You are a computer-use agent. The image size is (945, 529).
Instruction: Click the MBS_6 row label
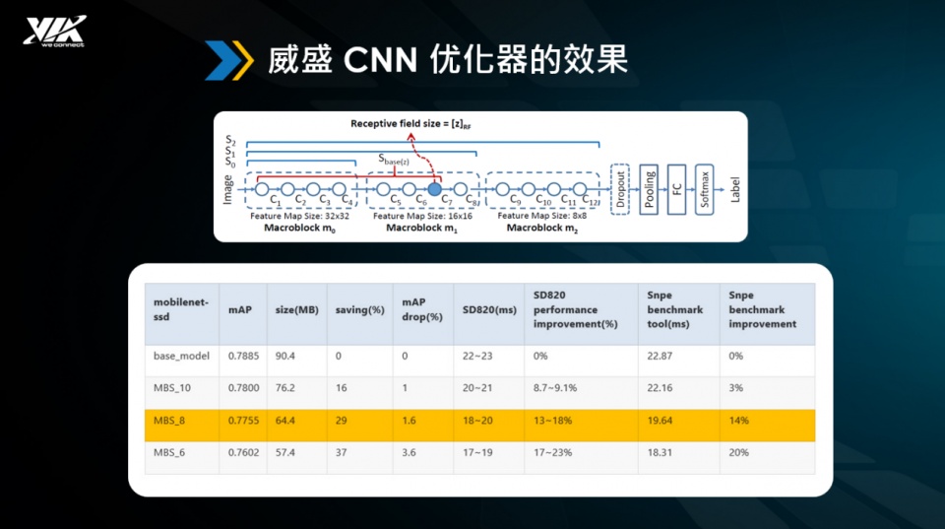[168, 452]
